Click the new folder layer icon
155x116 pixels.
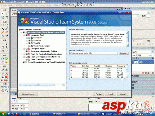click(x=143, y=73)
